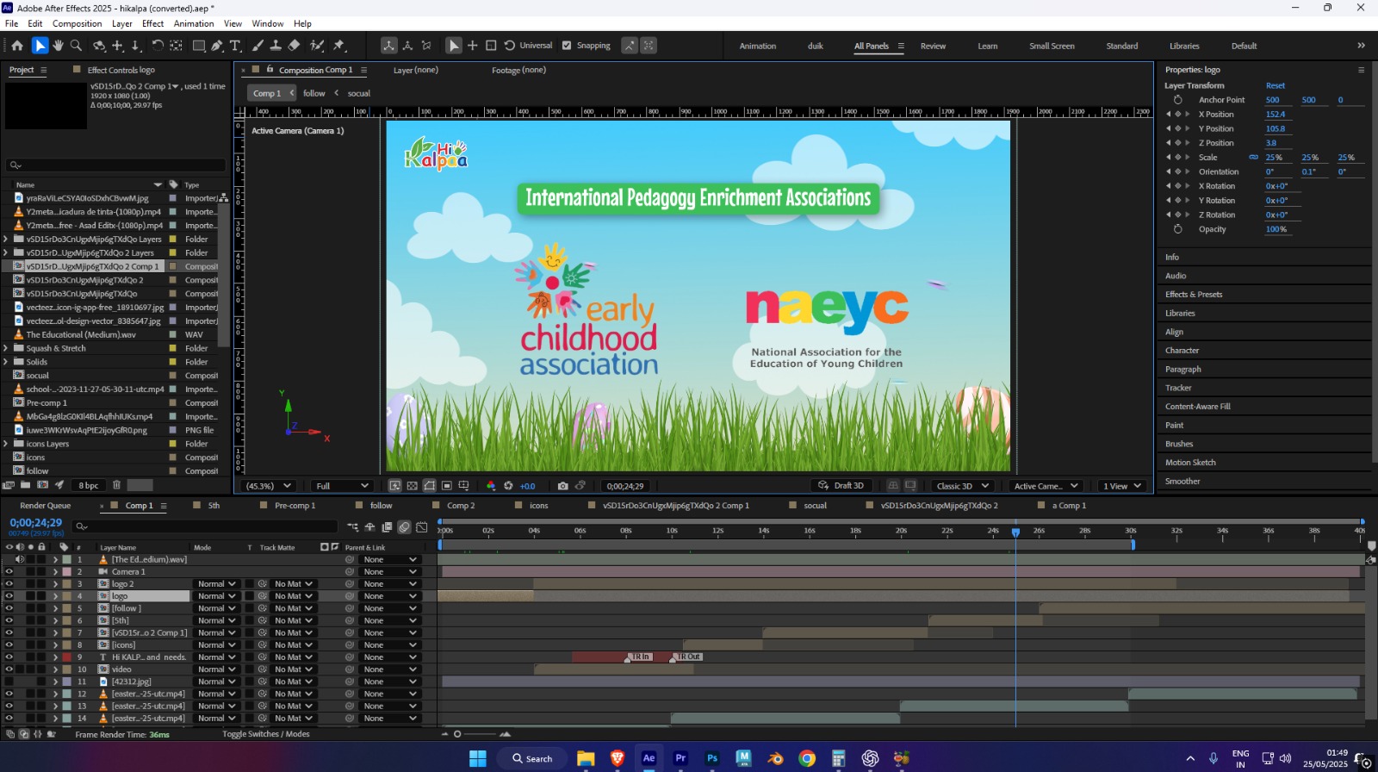Select the Roto Brush tool

point(317,46)
